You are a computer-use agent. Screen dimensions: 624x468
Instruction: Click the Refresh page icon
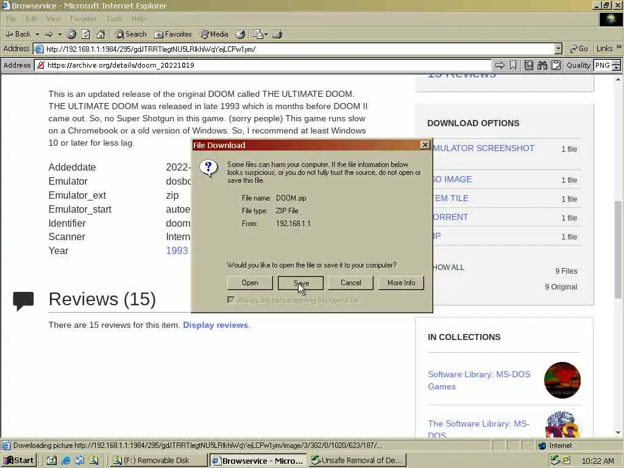point(86,34)
